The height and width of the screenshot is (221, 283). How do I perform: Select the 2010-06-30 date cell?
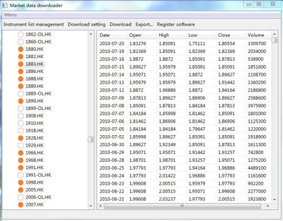coord(112,145)
